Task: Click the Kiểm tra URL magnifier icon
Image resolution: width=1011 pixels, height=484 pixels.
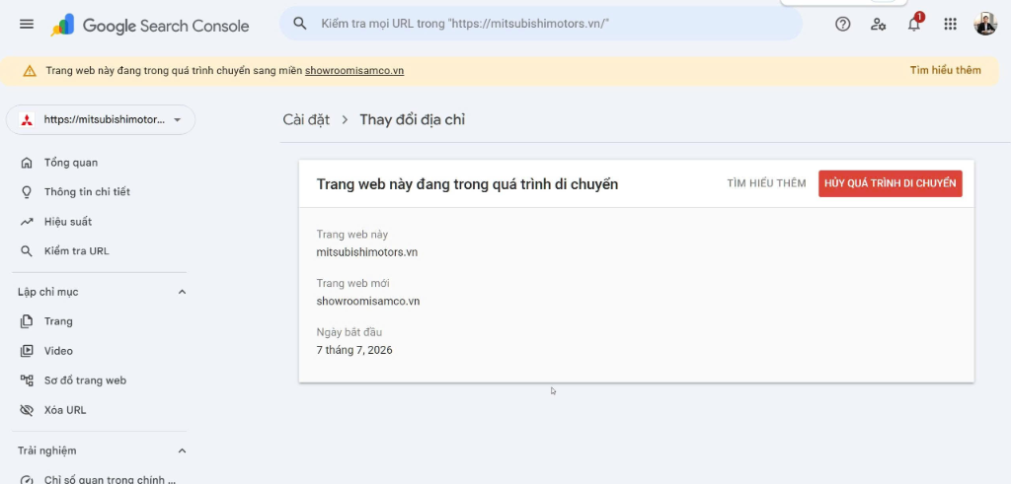Action: [x=27, y=251]
